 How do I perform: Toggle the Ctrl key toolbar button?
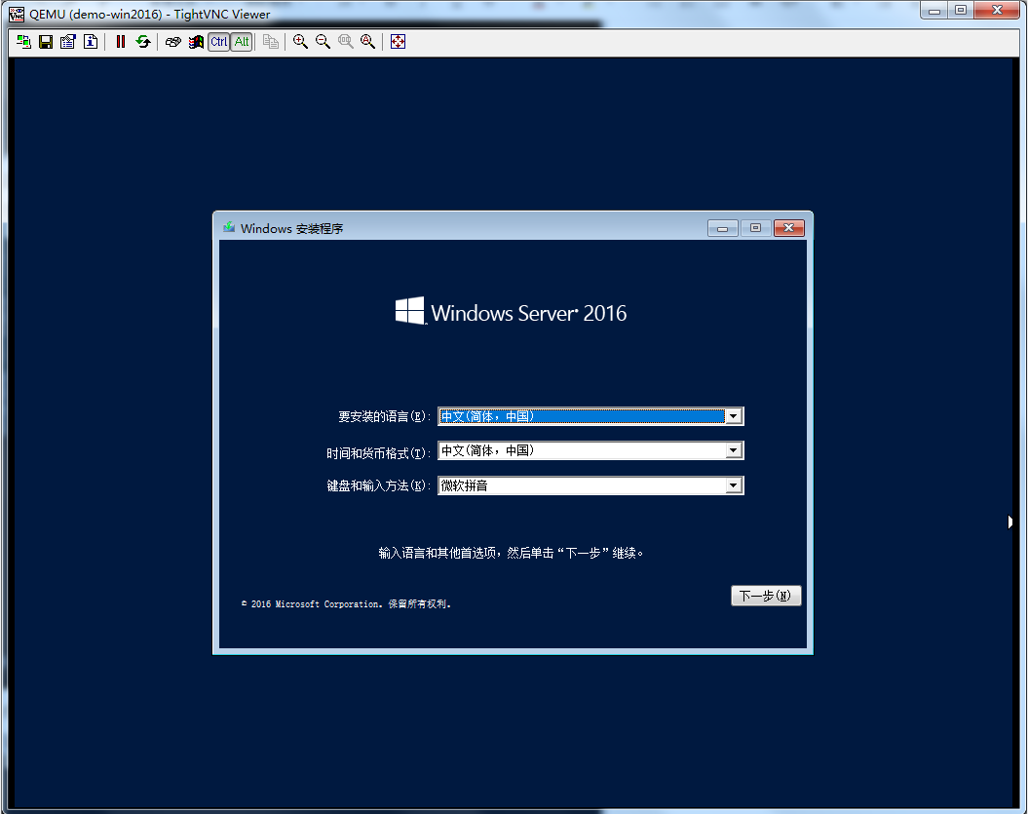tap(219, 42)
